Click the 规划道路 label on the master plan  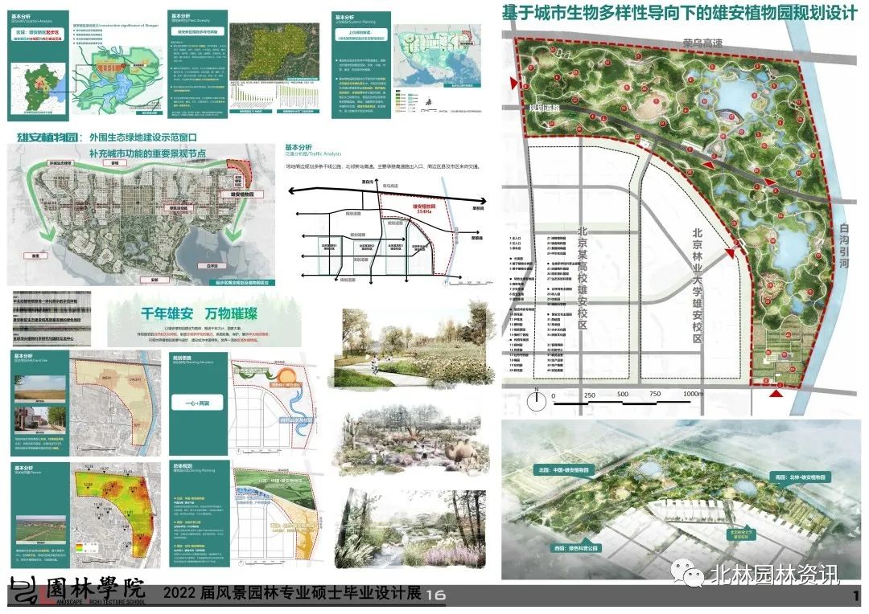[544, 108]
